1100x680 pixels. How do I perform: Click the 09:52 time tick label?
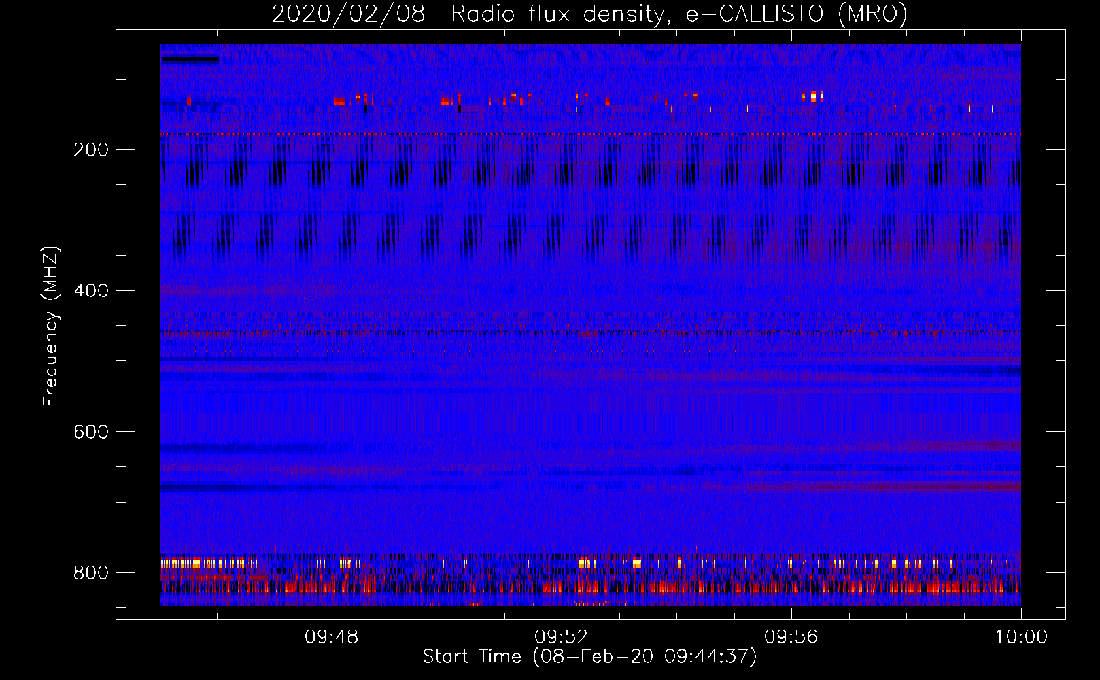coord(562,637)
